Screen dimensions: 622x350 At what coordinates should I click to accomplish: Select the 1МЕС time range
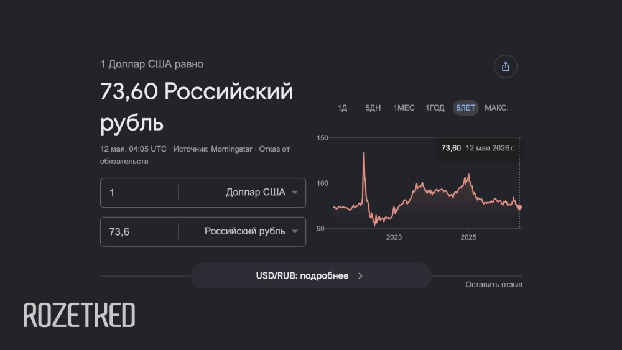pyautogui.click(x=404, y=108)
